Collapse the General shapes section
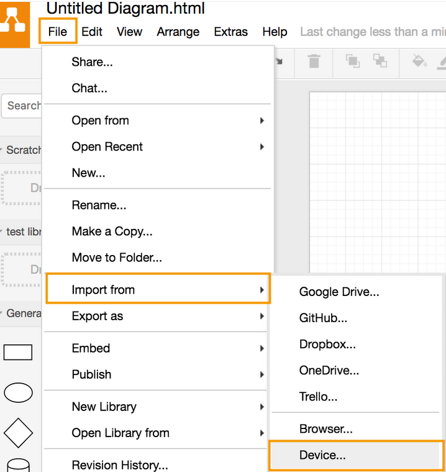The image size is (446, 472). tap(20, 313)
